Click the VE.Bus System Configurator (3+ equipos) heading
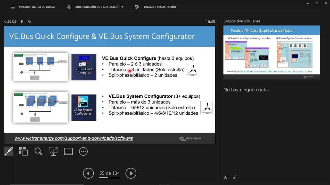 click(x=154, y=96)
